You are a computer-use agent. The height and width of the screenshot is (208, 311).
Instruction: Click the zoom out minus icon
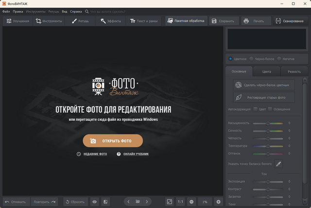coord(191,201)
